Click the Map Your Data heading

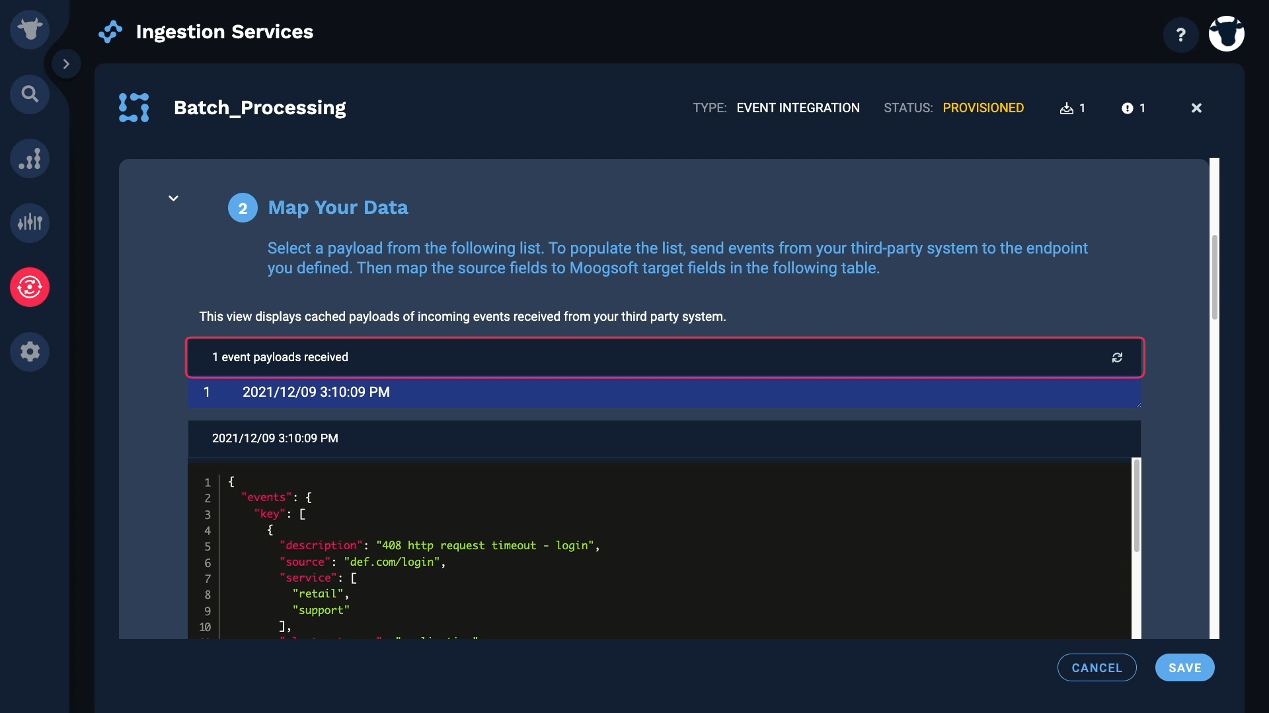pyautogui.click(x=338, y=207)
